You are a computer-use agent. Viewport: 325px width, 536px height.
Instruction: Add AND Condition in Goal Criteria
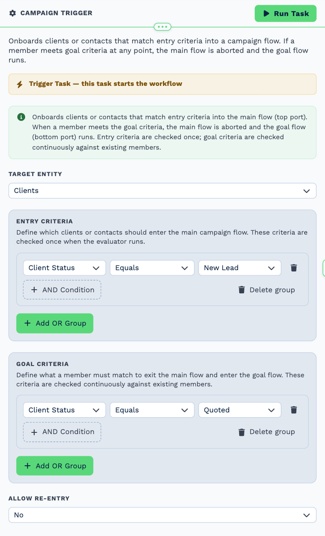(x=62, y=432)
